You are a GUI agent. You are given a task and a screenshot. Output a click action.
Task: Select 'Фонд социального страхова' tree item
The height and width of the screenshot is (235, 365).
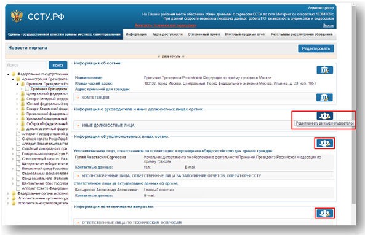pyautogui.click(x=45, y=179)
